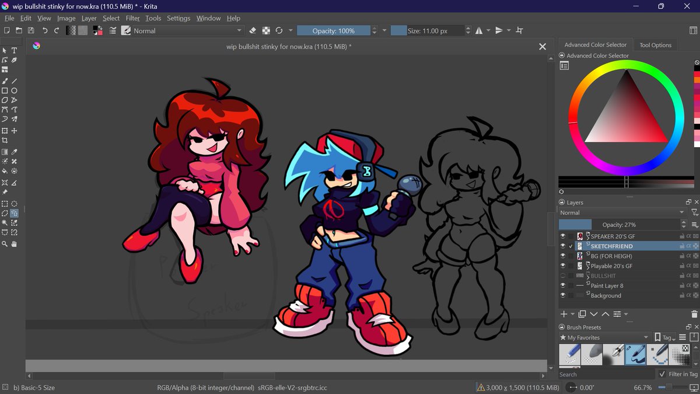Toggle eraser mode in toolbar
This screenshot has height=394, width=700.
click(253, 30)
